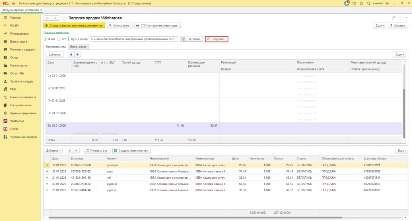Open Еще dropdown of lower goods table
412x221 pixels.
click(x=402, y=151)
